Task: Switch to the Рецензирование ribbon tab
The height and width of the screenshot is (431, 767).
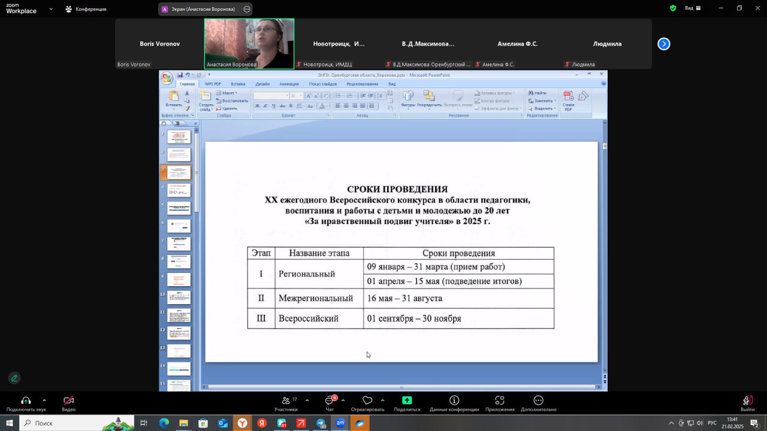Action: click(x=362, y=84)
